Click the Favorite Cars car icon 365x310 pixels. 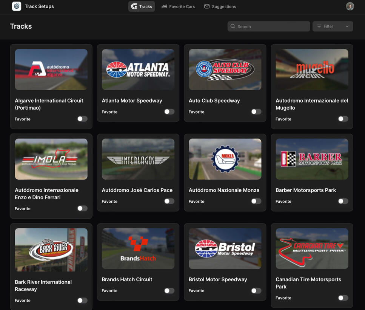164,6
